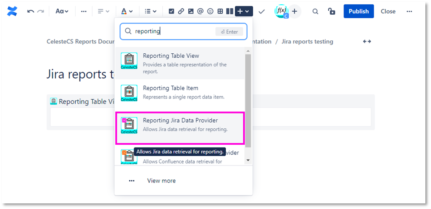Open the Aa text styles dropdown
431x209 pixels.
point(62,11)
